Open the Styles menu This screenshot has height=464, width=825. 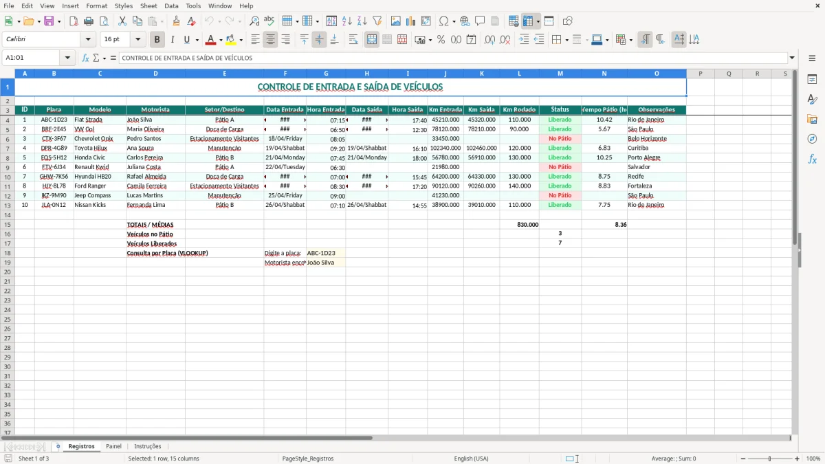[x=124, y=5]
